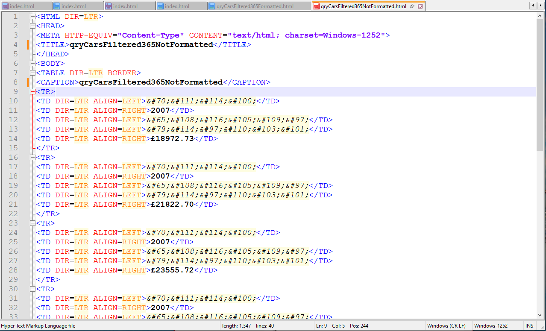Click the lines : 40 status entry

coord(265,326)
